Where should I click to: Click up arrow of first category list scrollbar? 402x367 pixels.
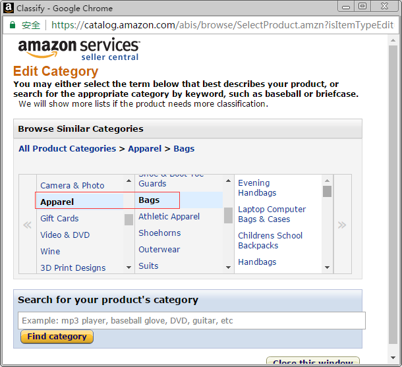pos(129,181)
